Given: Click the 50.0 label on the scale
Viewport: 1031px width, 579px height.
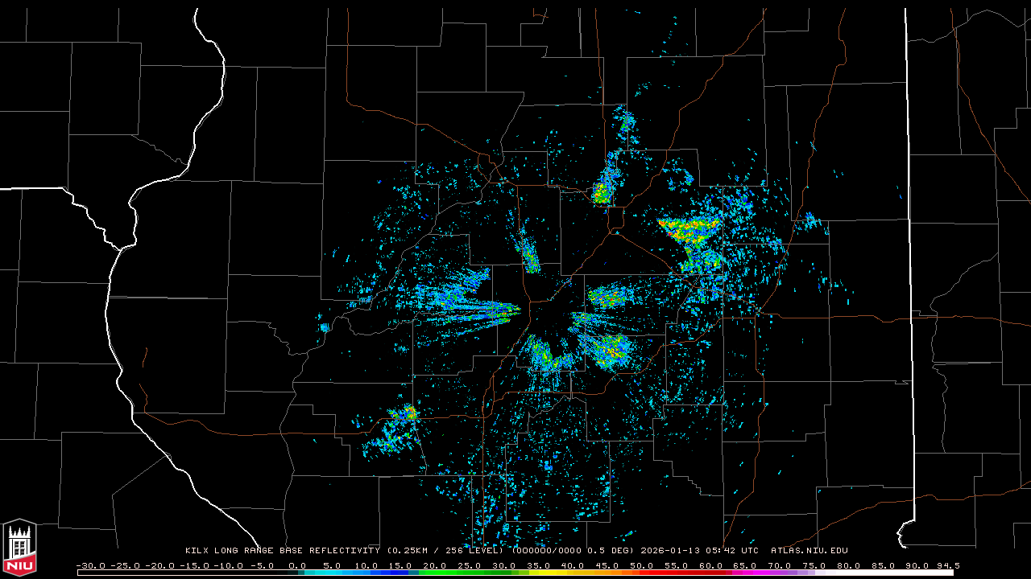Looking at the screenshot, I should pos(642,565).
